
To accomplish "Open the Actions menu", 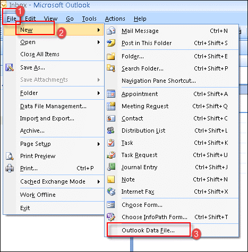I will click(115, 19).
